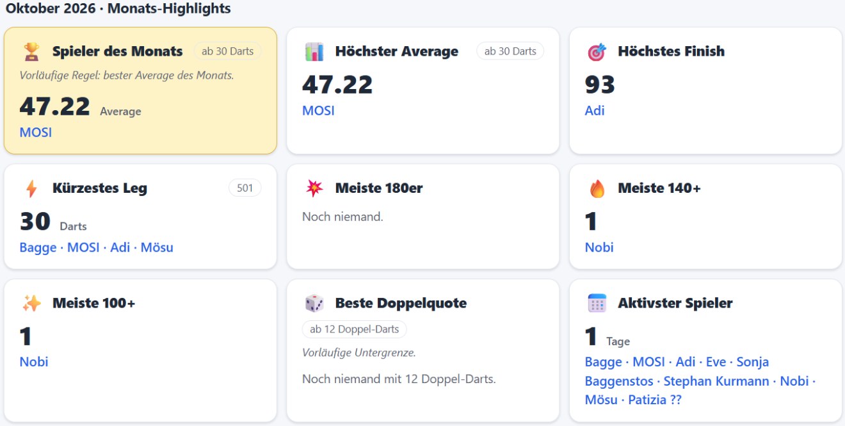Open Nobi link under Meiste 100+

coord(34,362)
